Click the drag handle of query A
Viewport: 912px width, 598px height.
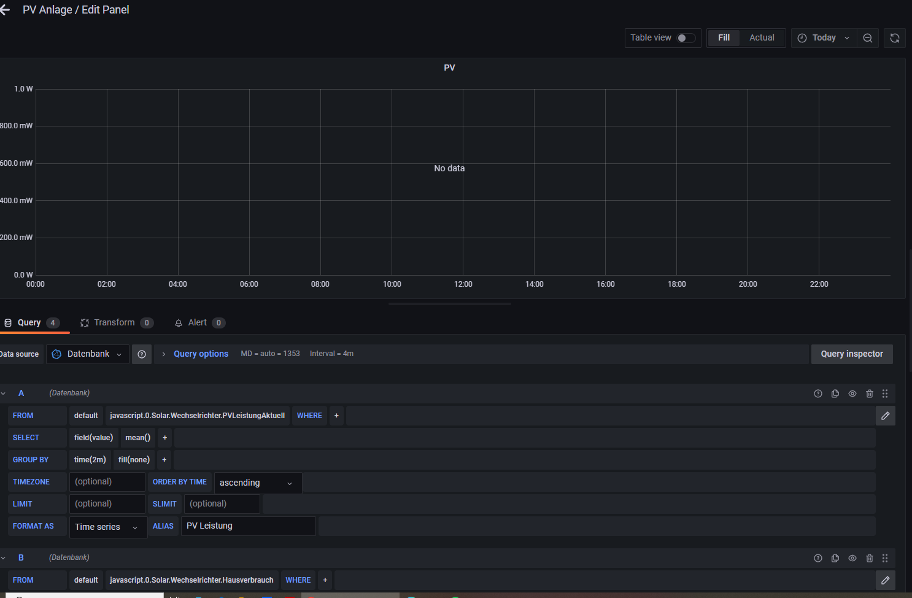[885, 394]
